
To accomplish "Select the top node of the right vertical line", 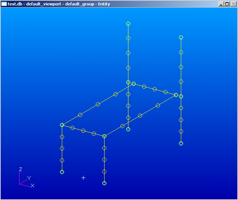I will [181, 37].
